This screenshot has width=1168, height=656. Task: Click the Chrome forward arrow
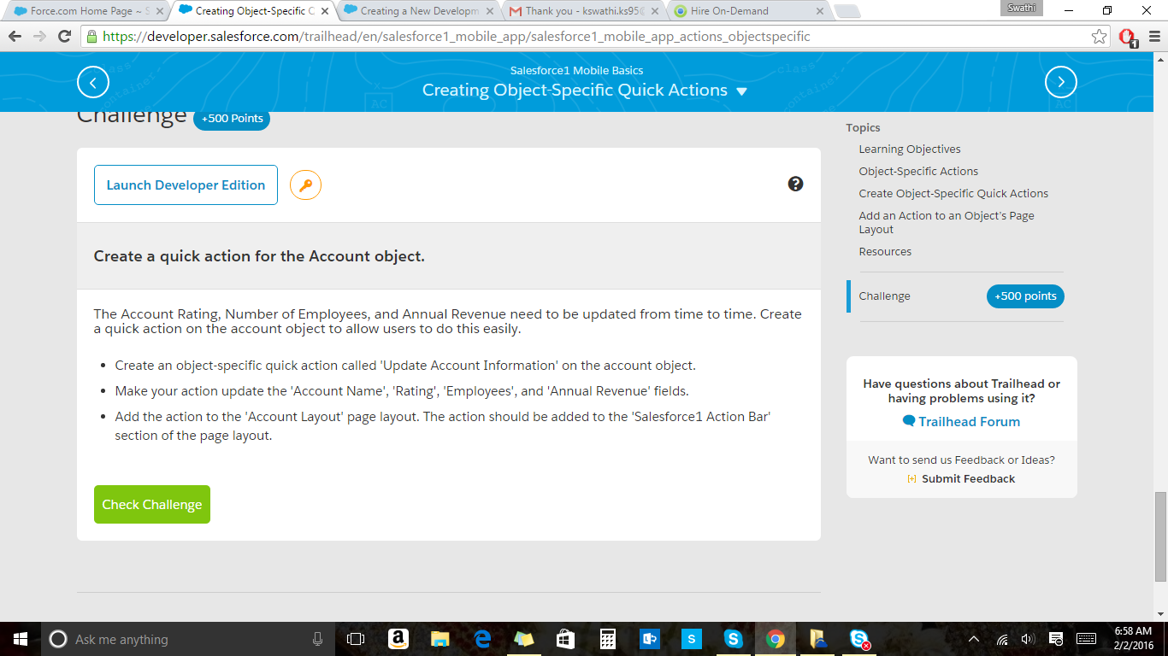[x=39, y=37]
